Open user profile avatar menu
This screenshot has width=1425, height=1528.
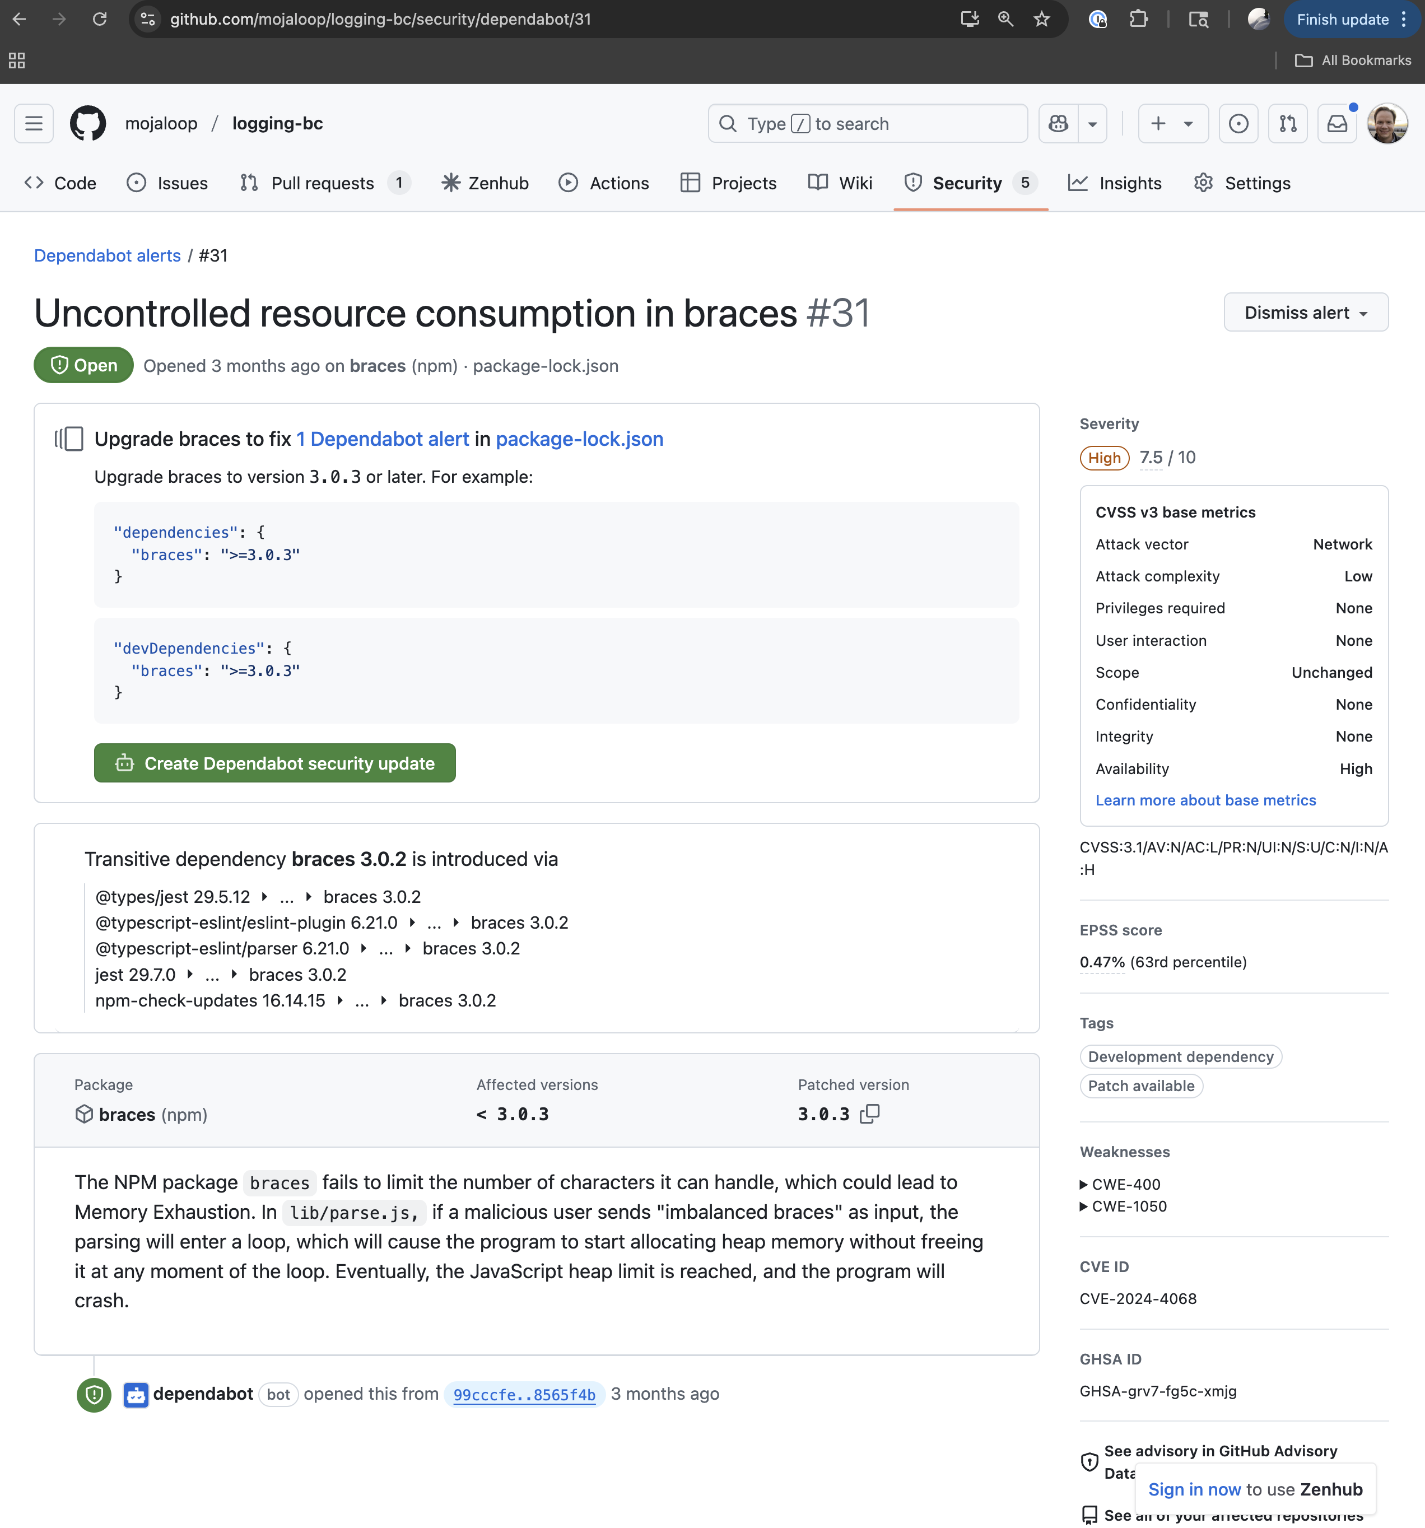coord(1387,123)
